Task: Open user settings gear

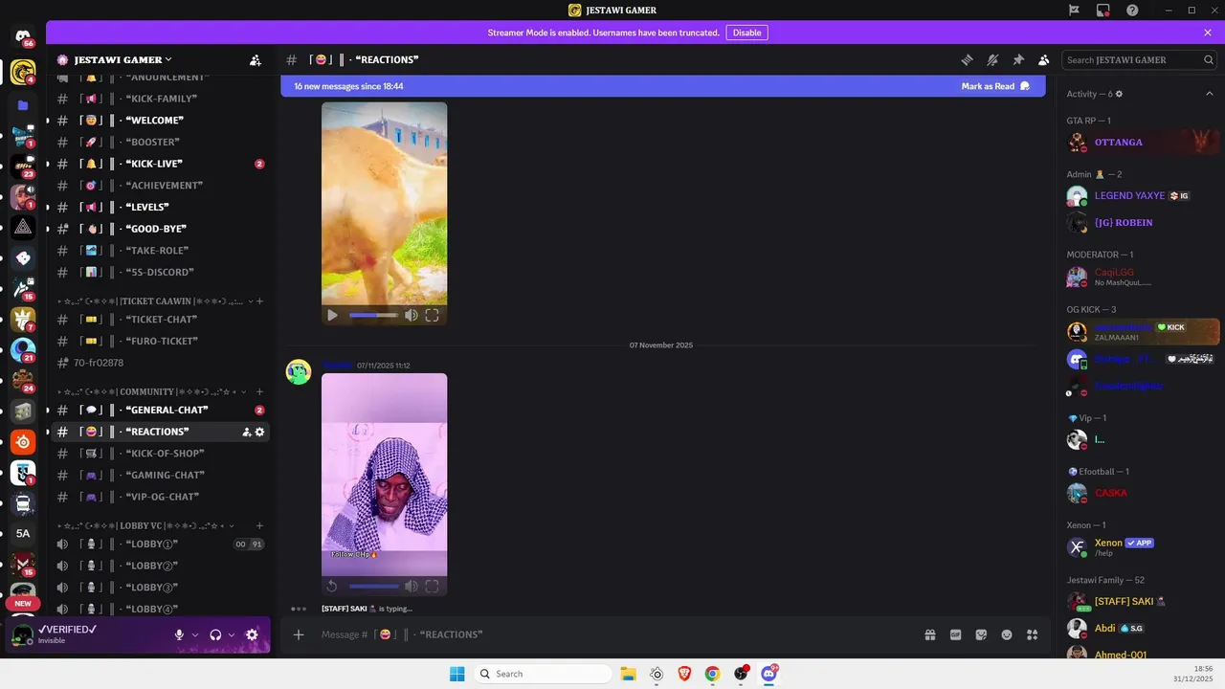Action: pyautogui.click(x=252, y=634)
